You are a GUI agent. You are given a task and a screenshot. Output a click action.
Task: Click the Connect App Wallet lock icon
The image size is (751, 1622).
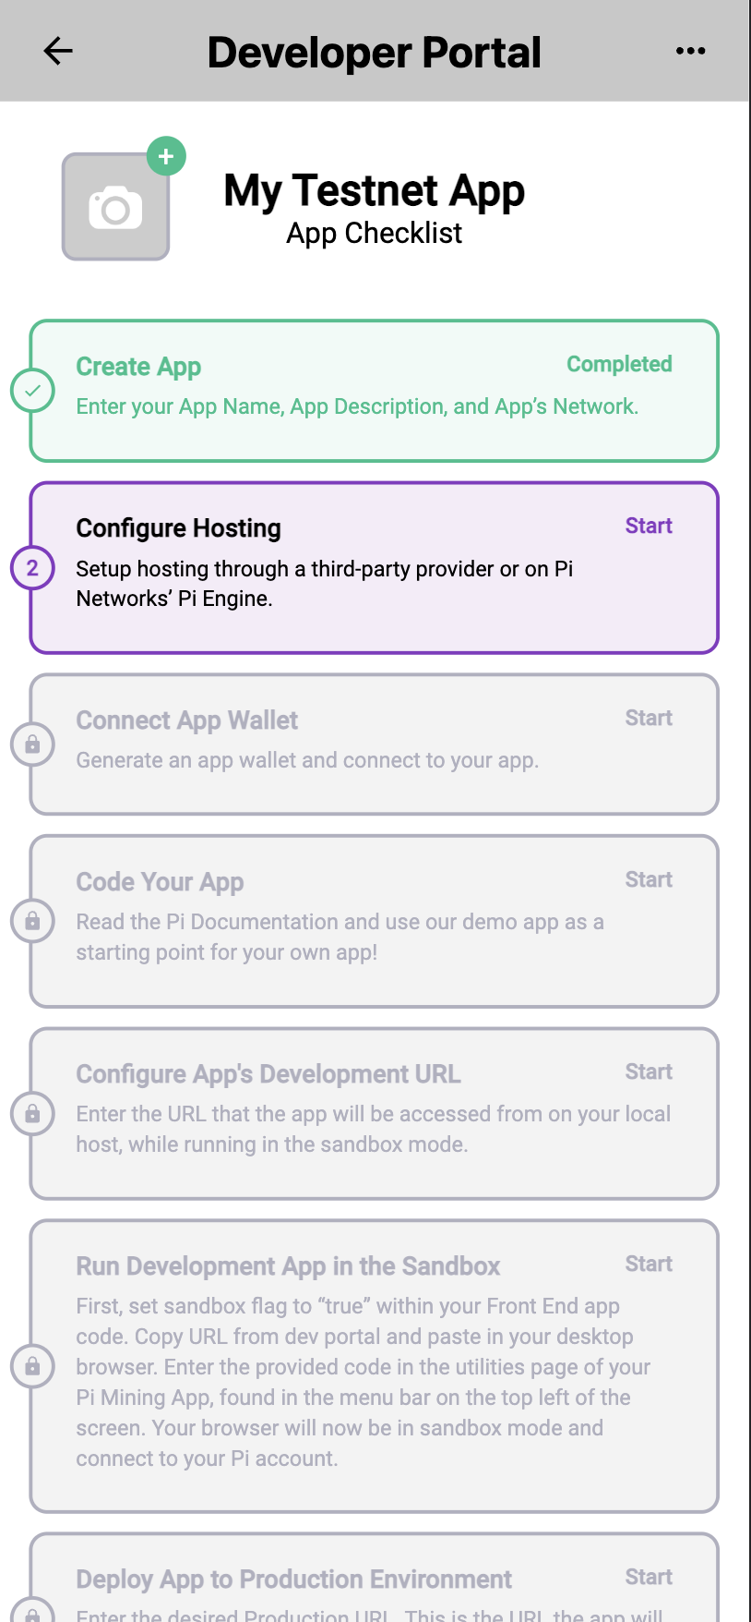(32, 744)
